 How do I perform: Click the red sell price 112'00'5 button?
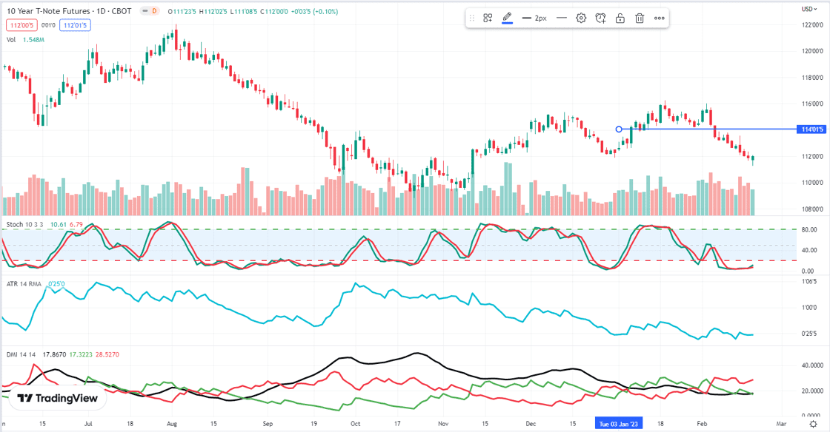click(21, 25)
